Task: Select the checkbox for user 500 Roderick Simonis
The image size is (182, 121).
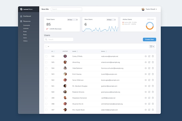Action: click(46, 92)
